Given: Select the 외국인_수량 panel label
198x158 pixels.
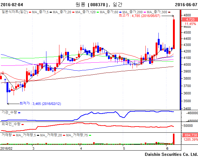Looking at the screenshot, I should click(11, 124).
